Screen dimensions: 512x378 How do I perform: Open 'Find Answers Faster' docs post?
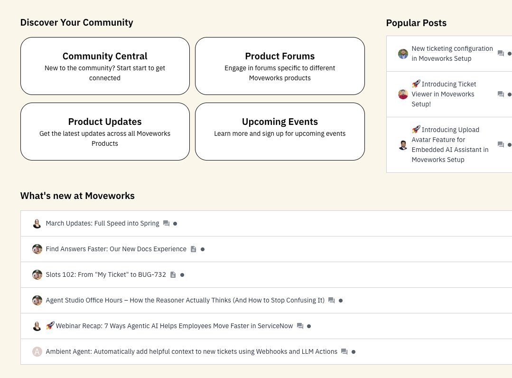tap(116, 249)
